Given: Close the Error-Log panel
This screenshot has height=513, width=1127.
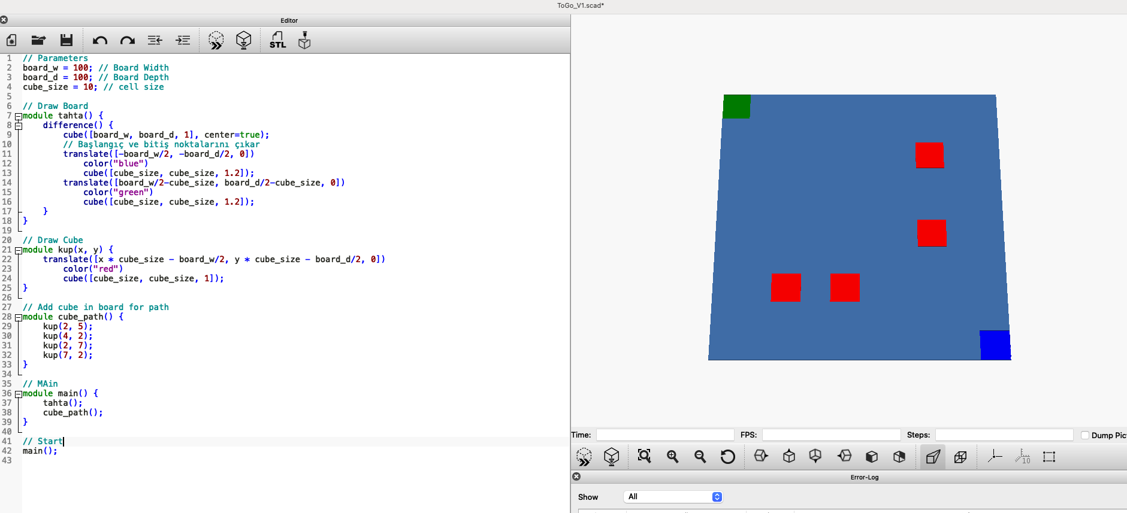Looking at the screenshot, I should pyautogui.click(x=576, y=476).
